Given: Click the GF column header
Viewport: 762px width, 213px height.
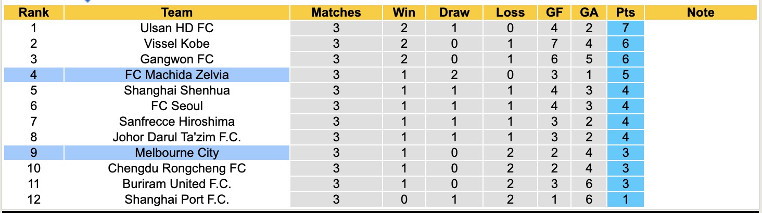Looking at the screenshot, I should (555, 12).
